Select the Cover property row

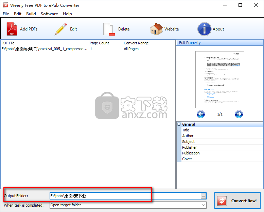pos(222,159)
